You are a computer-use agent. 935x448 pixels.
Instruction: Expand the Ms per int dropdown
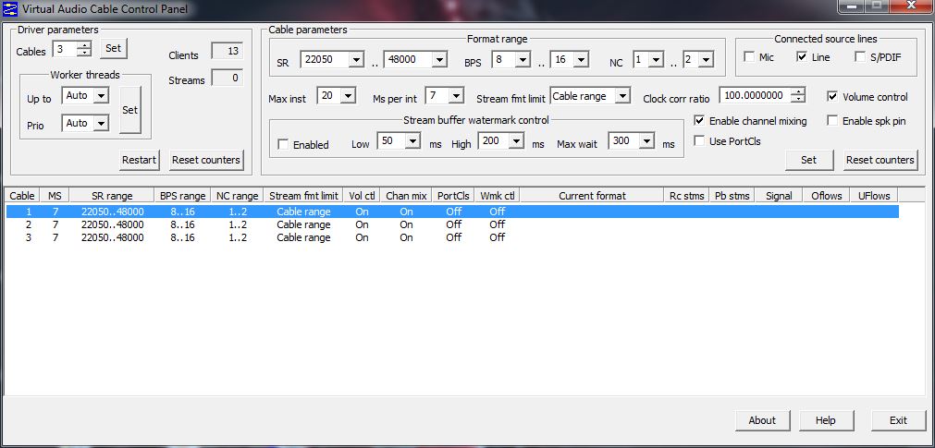(x=456, y=95)
